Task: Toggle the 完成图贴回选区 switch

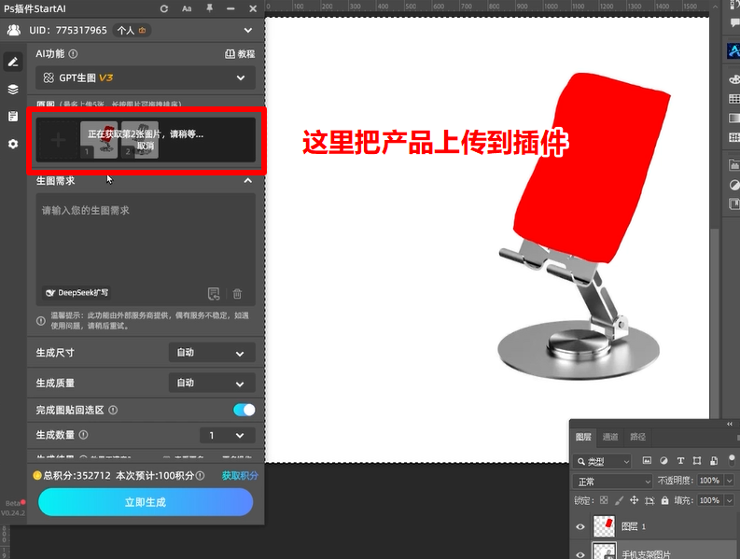Action: click(x=244, y=410)
